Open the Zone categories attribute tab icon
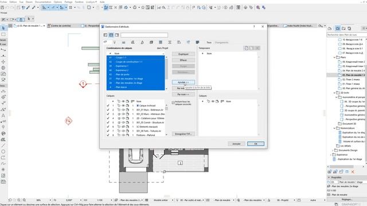 179,42
